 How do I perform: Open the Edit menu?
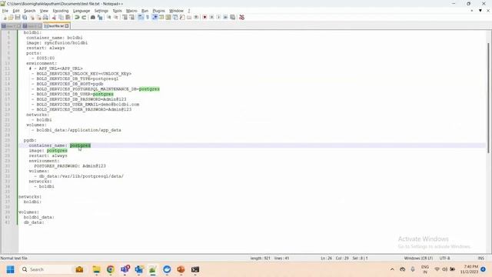[x=16, y=11]
